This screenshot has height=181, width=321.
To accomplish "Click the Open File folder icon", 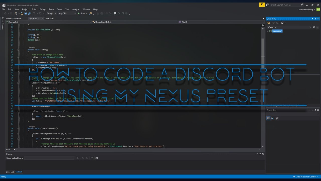I will 22,13.
